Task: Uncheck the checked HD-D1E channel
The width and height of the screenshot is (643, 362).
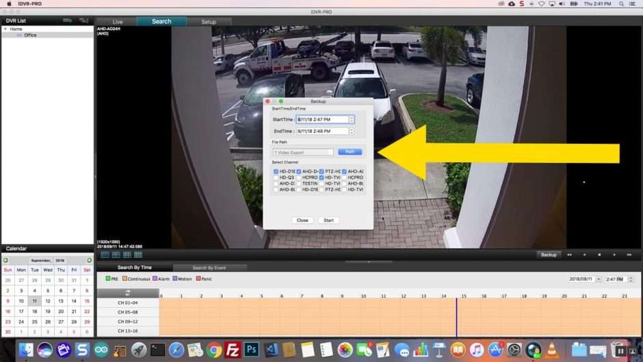Action: pyautogui.click(x=276, y=172)
